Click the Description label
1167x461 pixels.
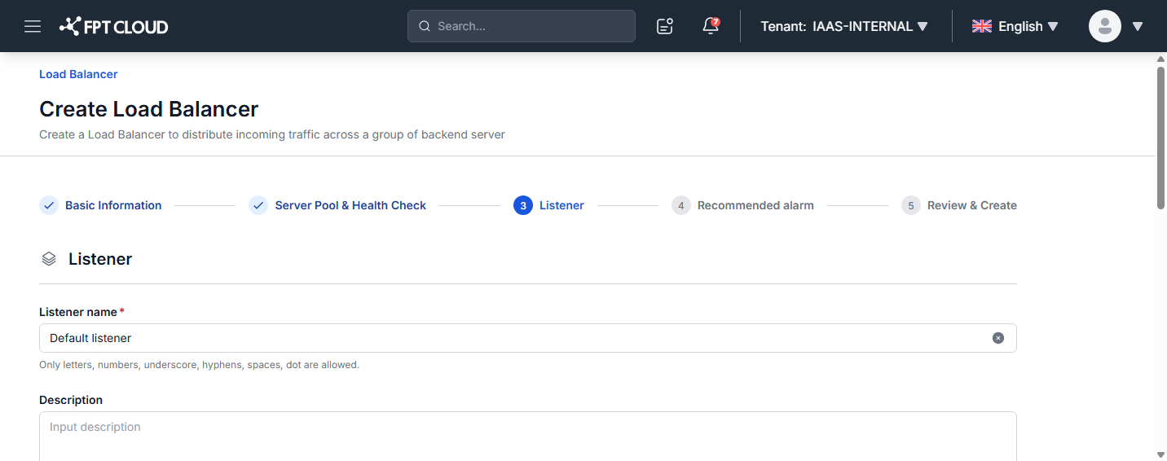71,400
